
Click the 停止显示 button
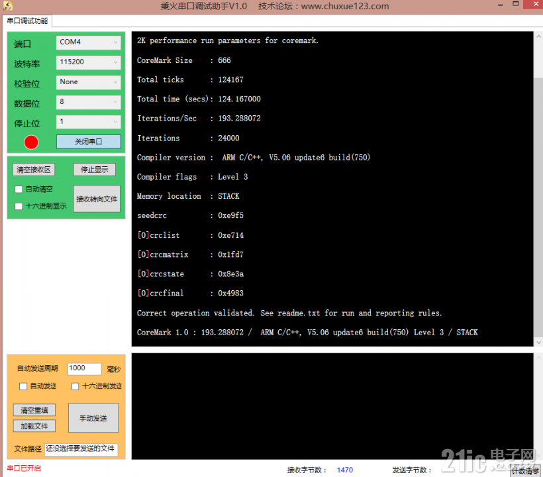[95, 170]
